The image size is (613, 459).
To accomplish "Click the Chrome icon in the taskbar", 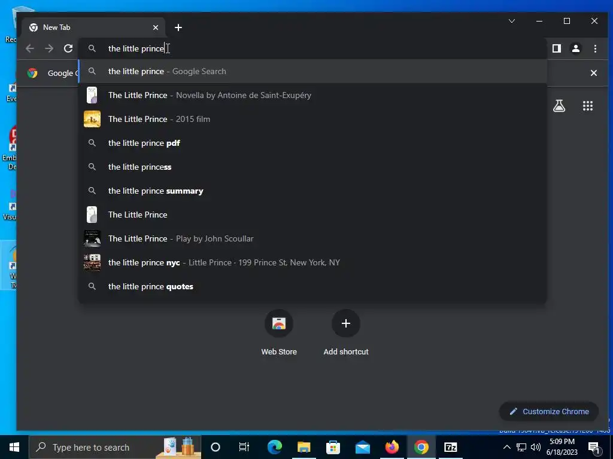I will tap(421, 447).
